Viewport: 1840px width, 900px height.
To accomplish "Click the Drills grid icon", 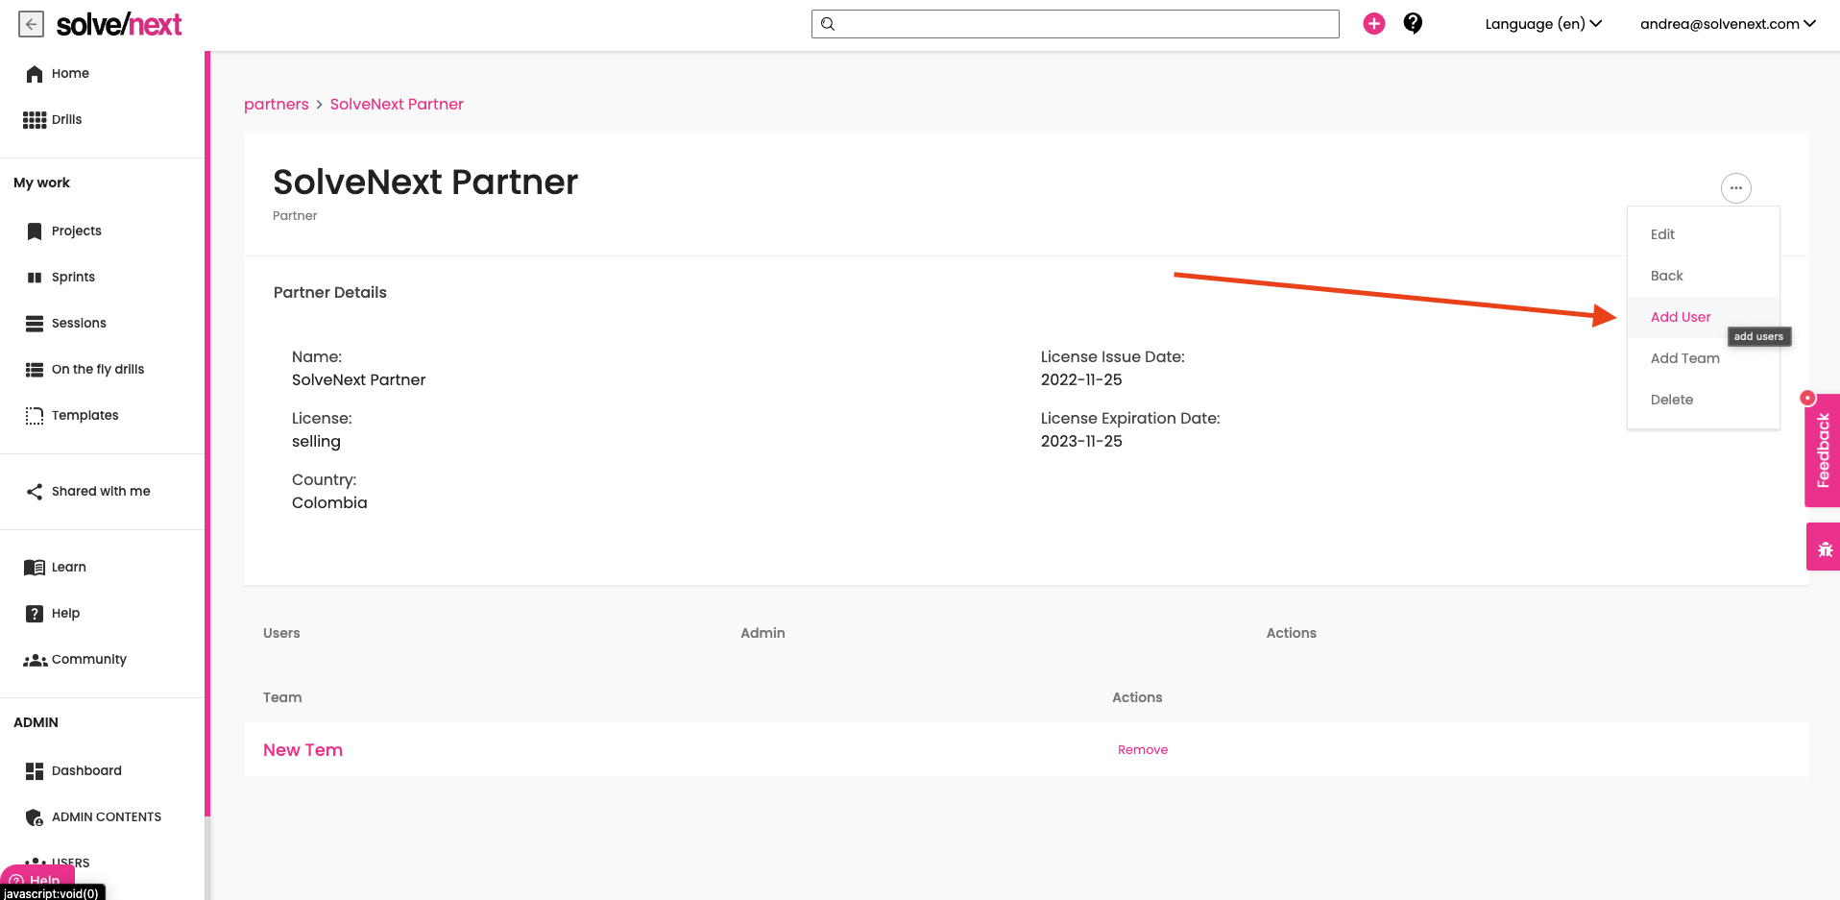I will (x=35, y=120).
